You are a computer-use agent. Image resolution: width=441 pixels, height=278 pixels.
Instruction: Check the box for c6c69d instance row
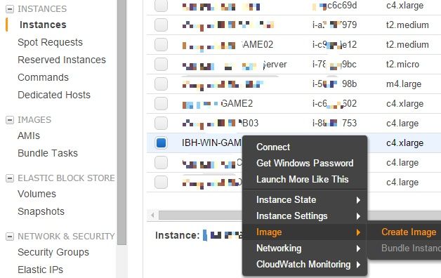coord(161,6)
